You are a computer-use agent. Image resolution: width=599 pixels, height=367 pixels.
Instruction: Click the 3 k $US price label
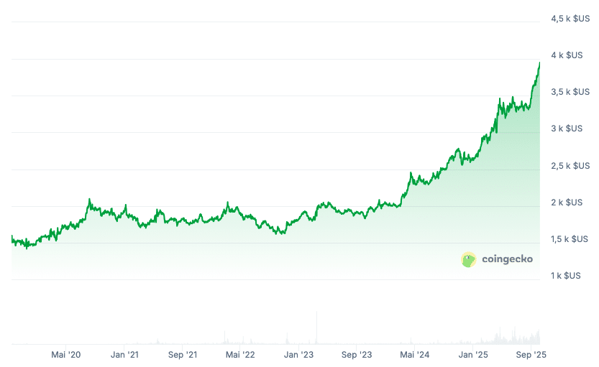[x=567, y=129]
